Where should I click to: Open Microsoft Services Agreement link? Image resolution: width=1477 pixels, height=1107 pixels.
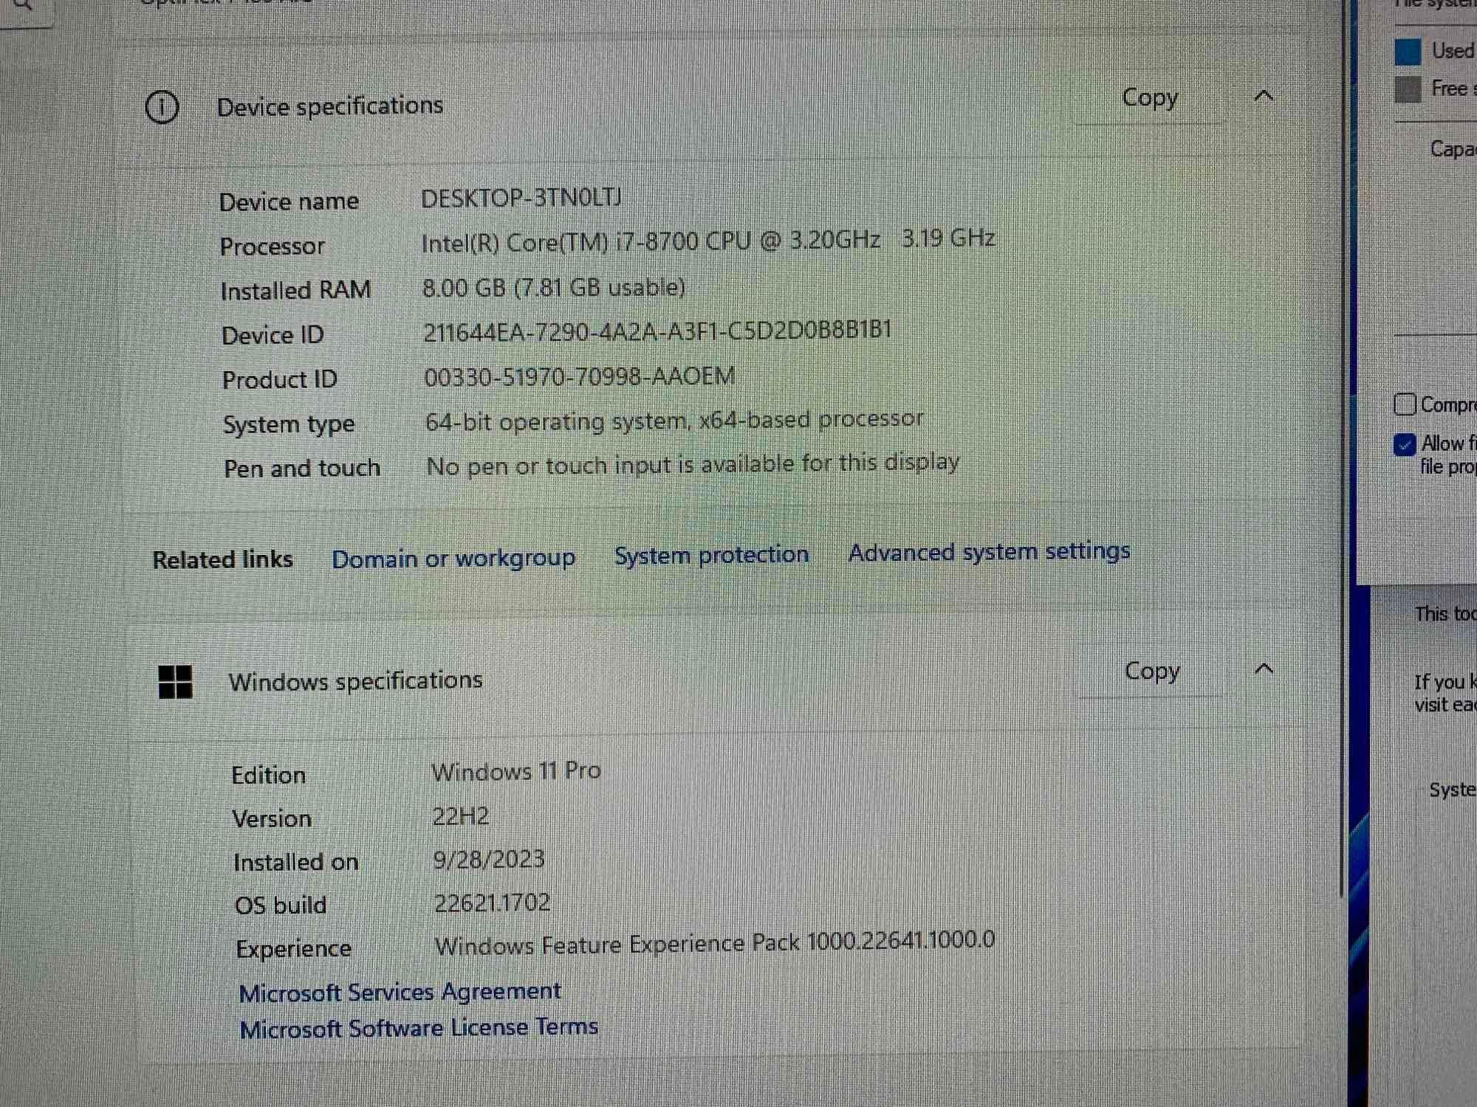[x=400, y=992]
